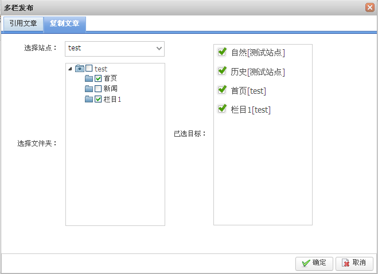Toggle the test root node checkbox
This screenshot has height=274, width=378.
click(x=89, y=69)
